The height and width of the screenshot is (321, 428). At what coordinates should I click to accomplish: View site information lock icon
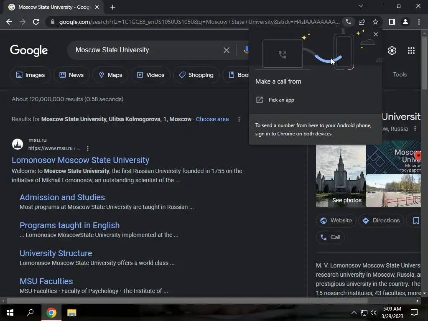(x=53, y=22)
